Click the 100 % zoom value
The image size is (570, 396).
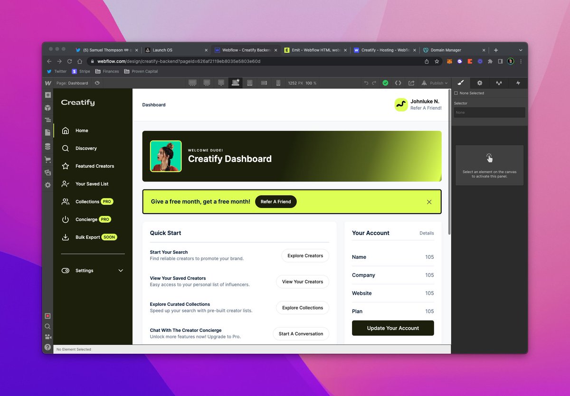pos(311,83)
